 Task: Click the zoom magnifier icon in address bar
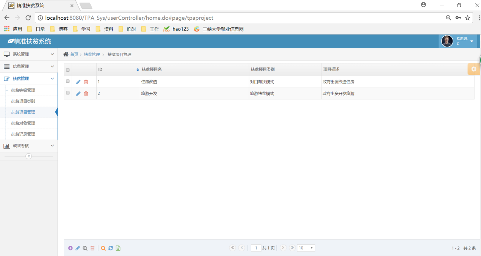(448, 18)
